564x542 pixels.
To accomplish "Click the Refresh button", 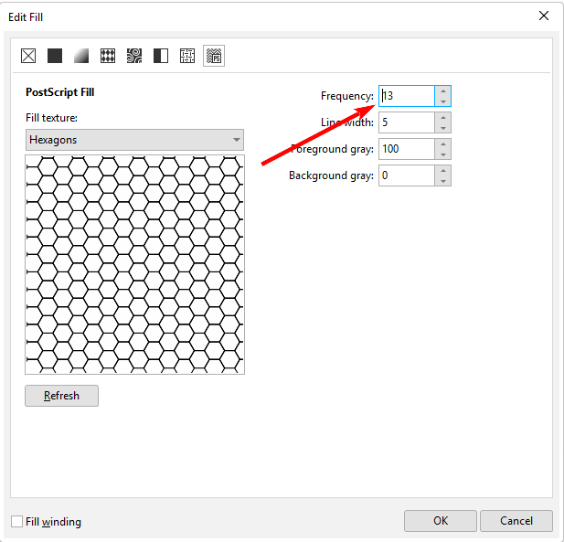I will (x=61, y=396).
